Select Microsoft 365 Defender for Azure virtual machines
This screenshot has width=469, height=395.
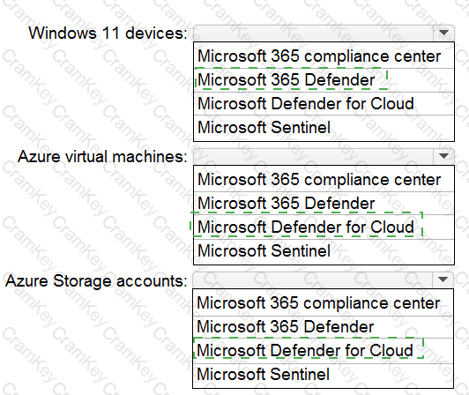point(324,204)
